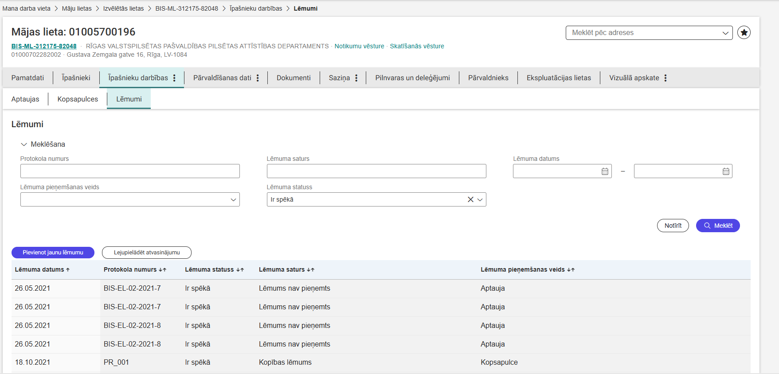Click the Protokola numurs input field

(x=130, y=171)
